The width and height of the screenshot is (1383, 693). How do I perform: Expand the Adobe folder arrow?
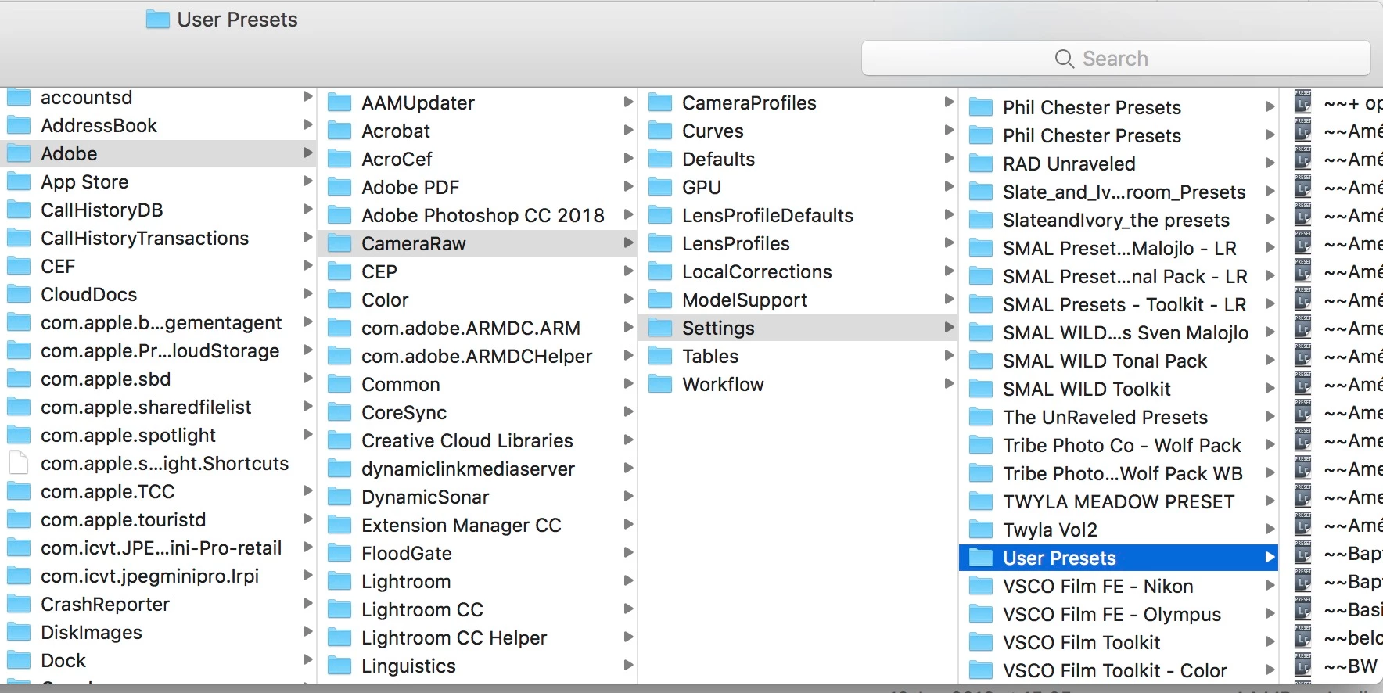pyautogui.click(x=307, y=153)
